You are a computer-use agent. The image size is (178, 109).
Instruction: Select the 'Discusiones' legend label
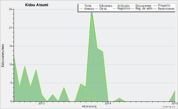[x=143, y=6]
